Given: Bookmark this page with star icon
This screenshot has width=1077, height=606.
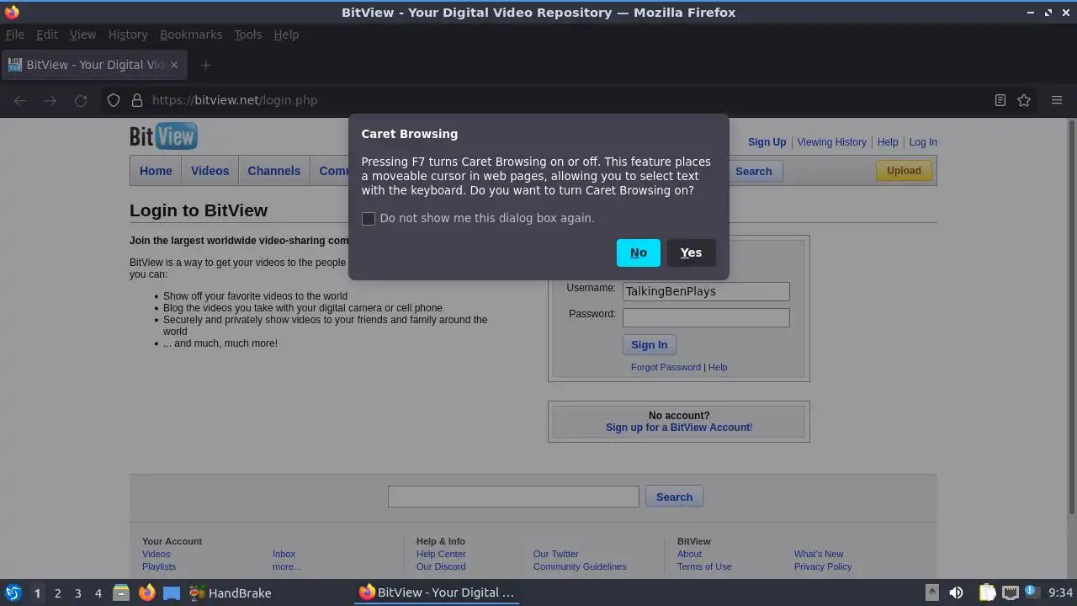Looking at the screenshot, I should click(x=1024, y=100).
